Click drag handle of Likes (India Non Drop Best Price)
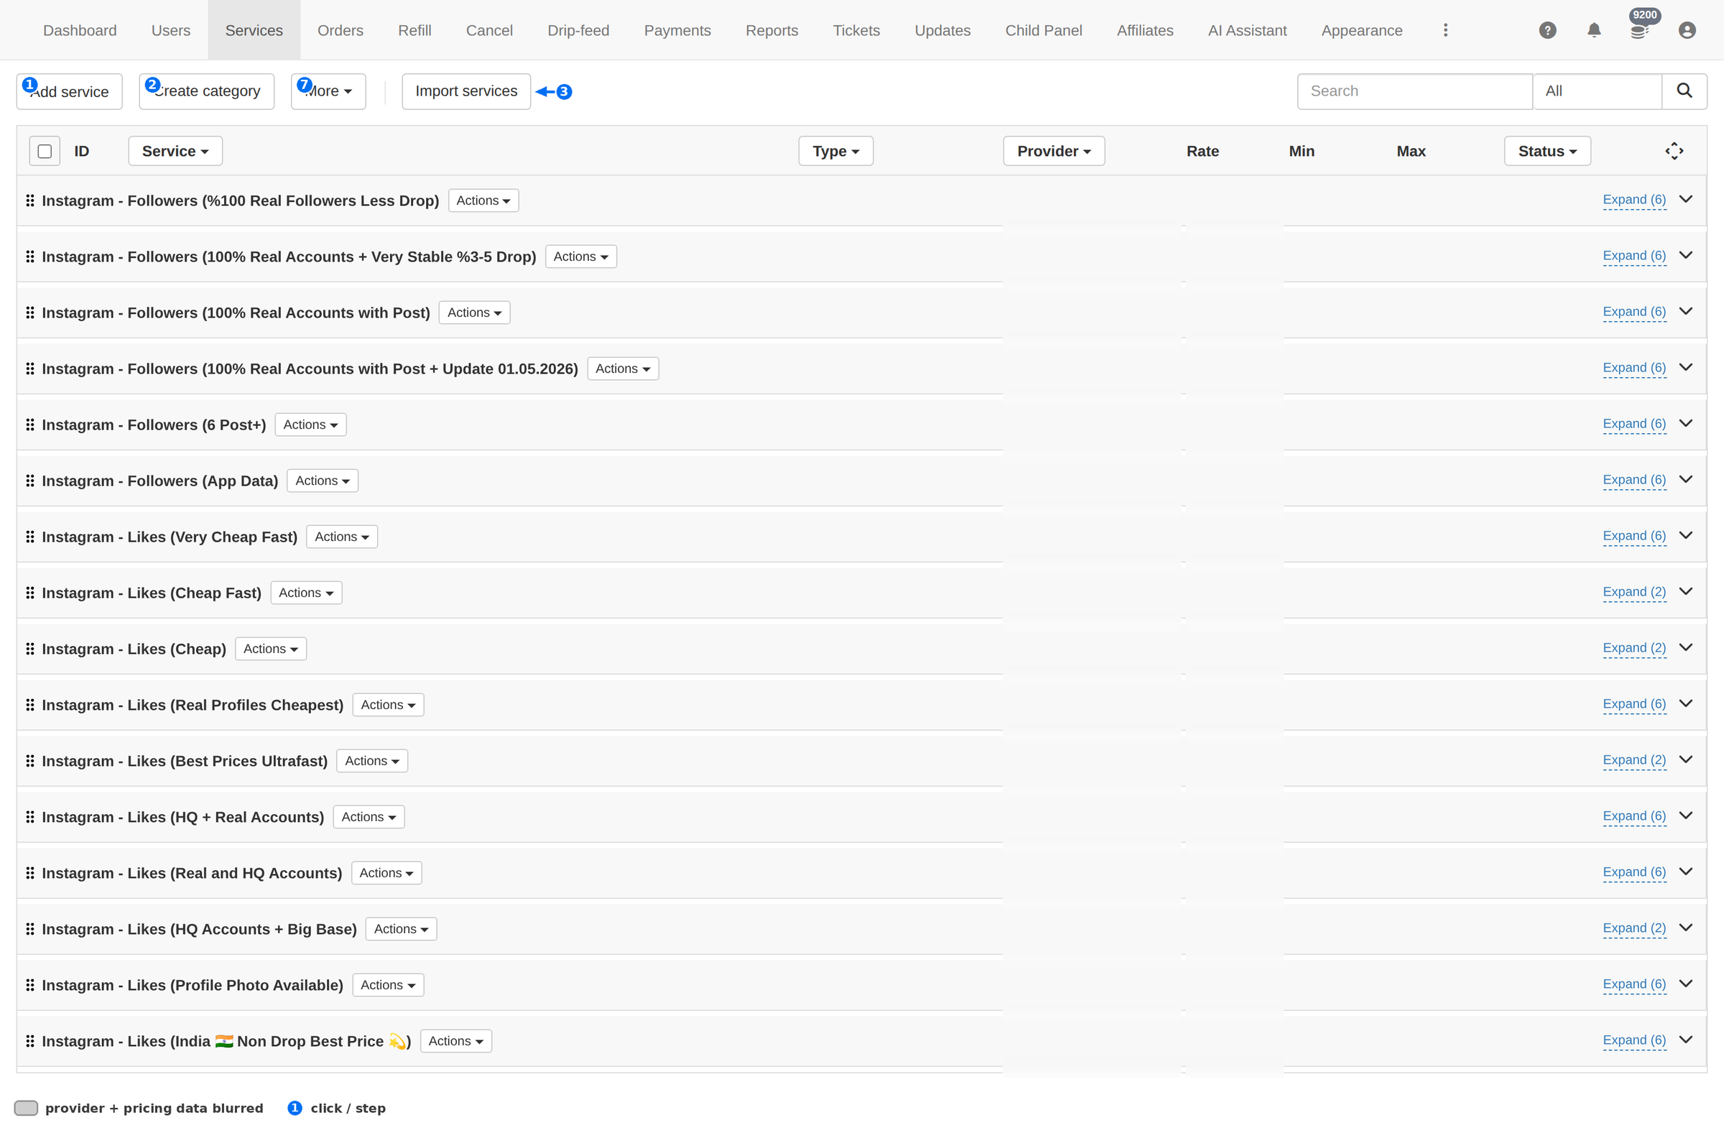This screenshot has height=1138, width=1724. [29, 1041]
